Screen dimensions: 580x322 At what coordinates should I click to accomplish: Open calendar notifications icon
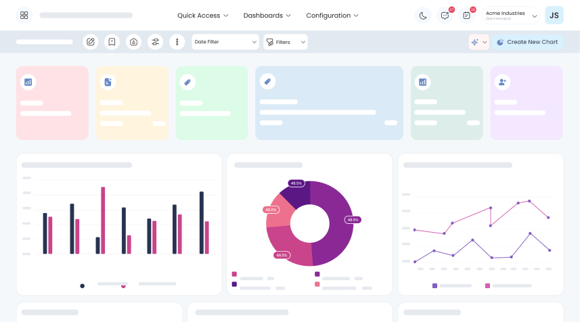pyautogui.click(x=466, y=15)
